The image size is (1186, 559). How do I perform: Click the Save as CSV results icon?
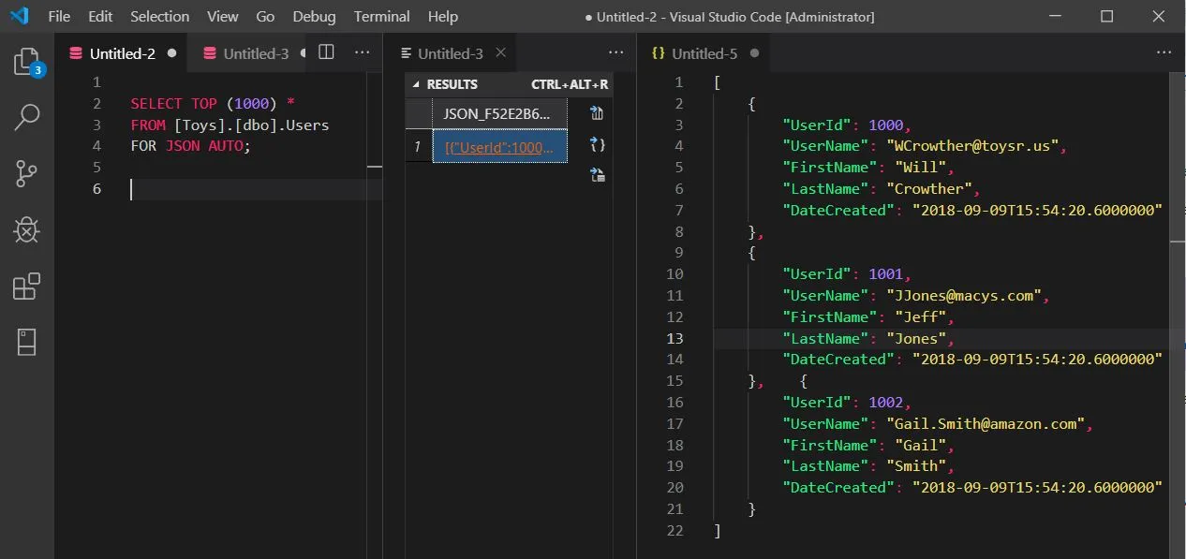coord(597,114)
